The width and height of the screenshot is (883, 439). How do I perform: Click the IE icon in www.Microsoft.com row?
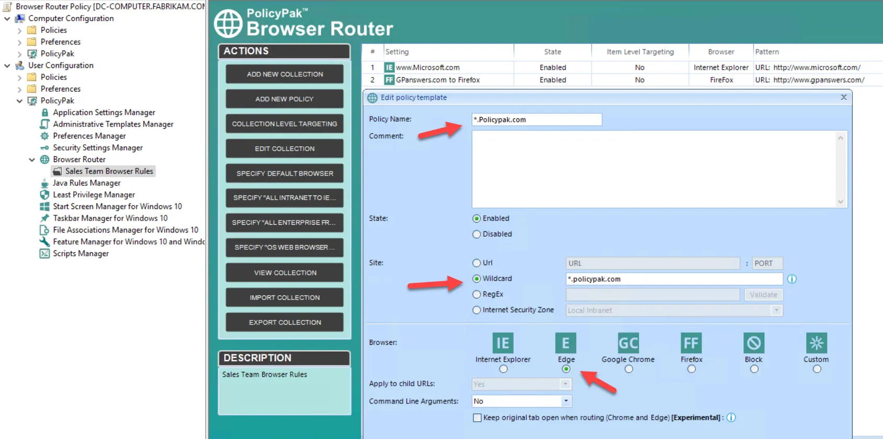[x=389, y=67]
